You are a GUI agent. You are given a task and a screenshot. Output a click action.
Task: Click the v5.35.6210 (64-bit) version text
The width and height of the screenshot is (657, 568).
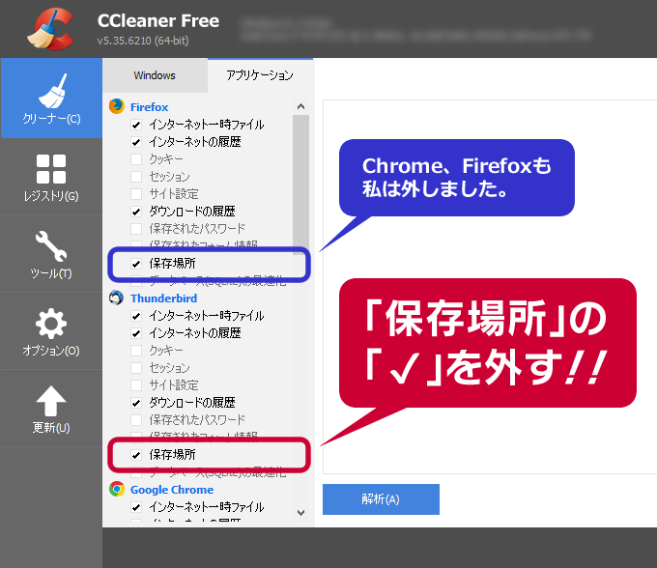click(x=143, y=41)
